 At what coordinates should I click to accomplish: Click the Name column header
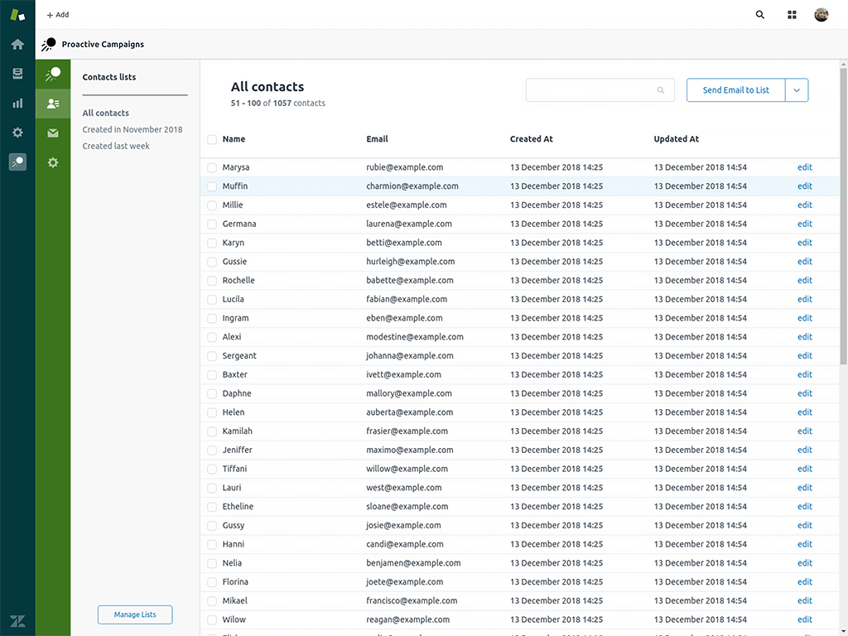(x=234, y=139)
